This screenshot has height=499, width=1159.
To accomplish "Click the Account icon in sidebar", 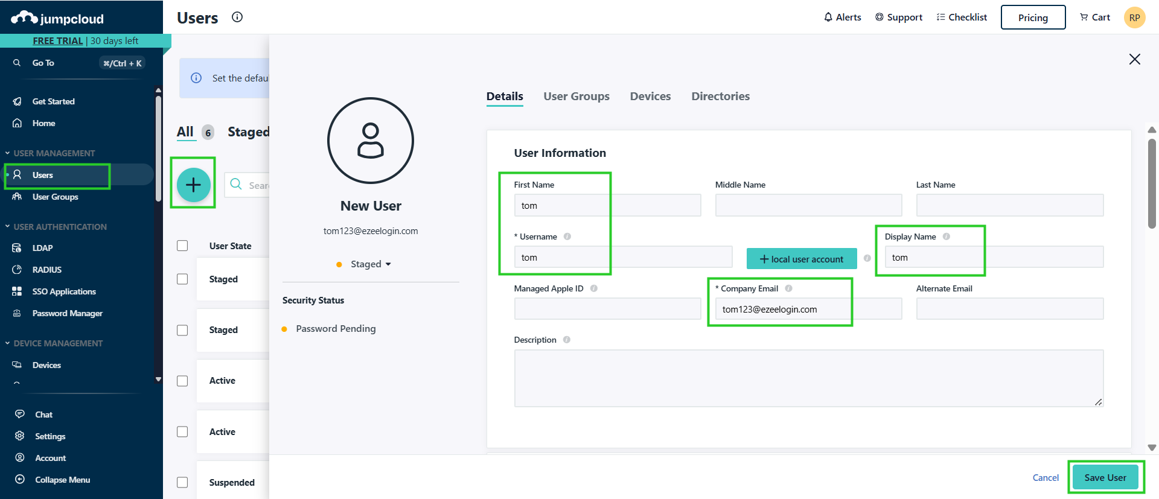I will click(20, 458).
